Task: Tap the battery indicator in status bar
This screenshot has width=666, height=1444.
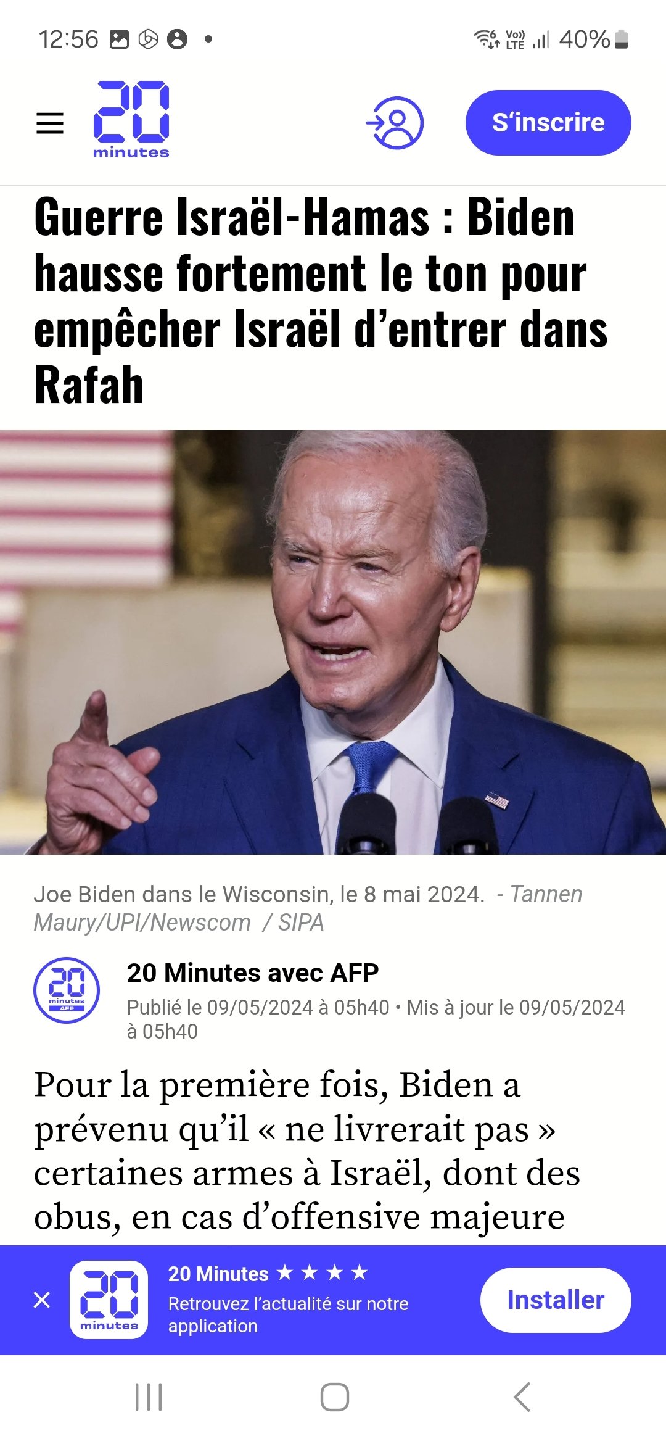Action: pos(622,39)
